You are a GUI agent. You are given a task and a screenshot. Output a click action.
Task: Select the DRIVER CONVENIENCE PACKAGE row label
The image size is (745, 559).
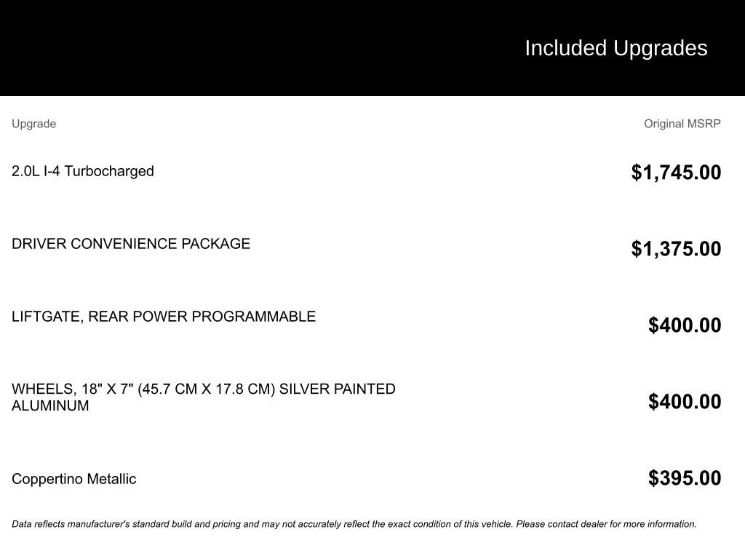click(131, 243)
